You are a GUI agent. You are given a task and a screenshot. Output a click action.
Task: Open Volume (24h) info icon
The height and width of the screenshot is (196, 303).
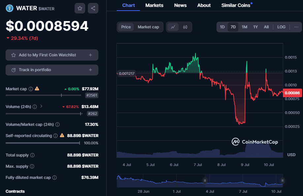coord(35,107)
